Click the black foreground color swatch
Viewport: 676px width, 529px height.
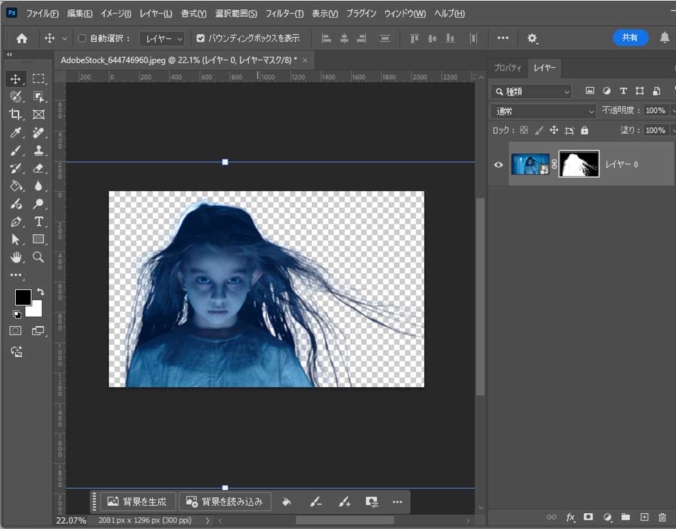tap(23, 297)
